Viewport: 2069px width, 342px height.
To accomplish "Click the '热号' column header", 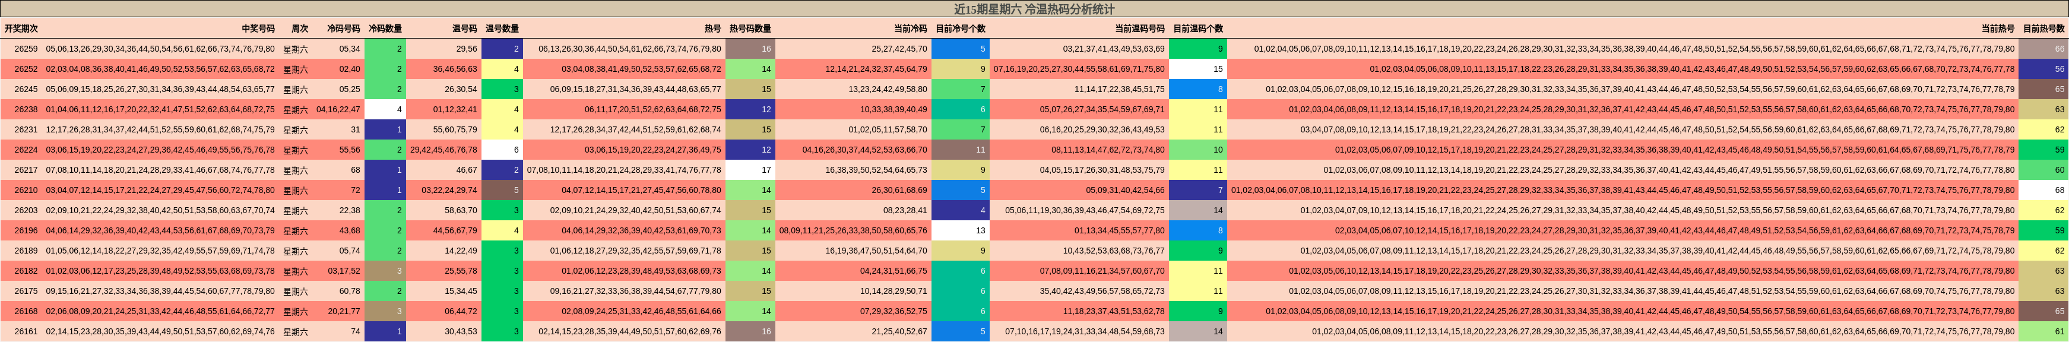I will pos(712,28).
